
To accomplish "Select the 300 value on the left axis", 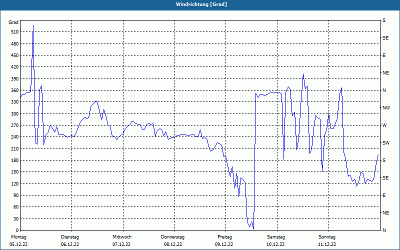I will [x=15, y=114].
